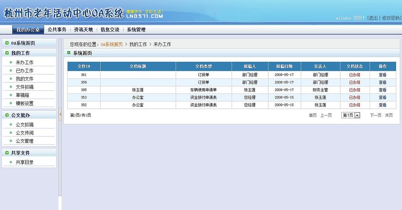This screenshot has height=210, width=402.
Task: Click 我的工作 in the breadcrumb
Action: point(138,44)
